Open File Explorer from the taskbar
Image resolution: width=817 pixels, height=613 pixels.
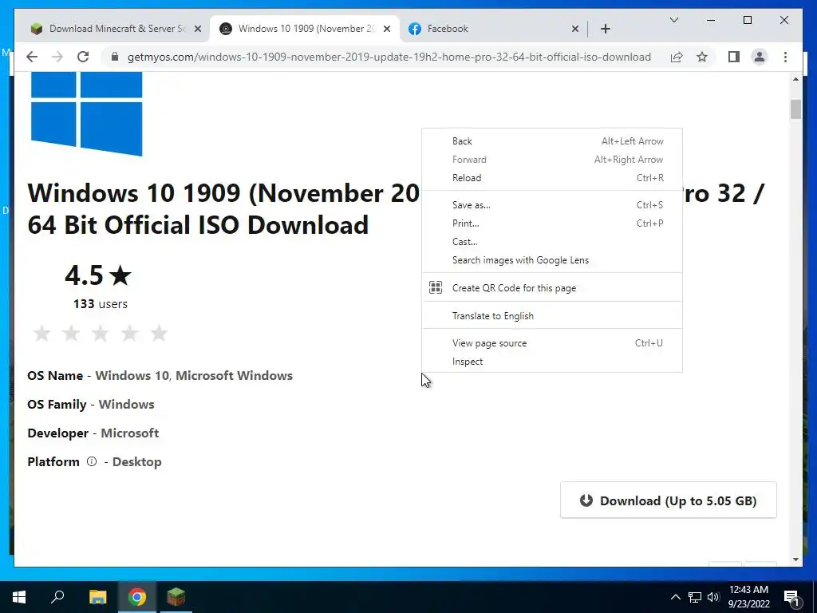97,597
